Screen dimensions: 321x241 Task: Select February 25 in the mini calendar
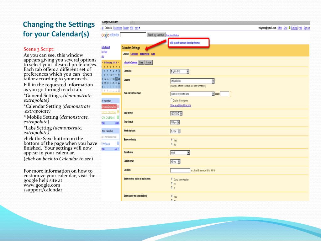point(113,83)
